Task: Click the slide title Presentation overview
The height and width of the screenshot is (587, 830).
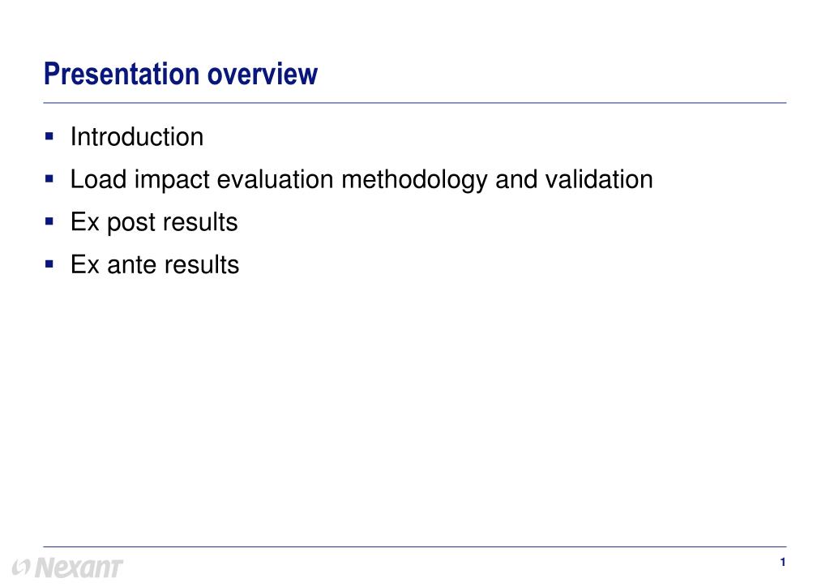Action: (181, 74)
